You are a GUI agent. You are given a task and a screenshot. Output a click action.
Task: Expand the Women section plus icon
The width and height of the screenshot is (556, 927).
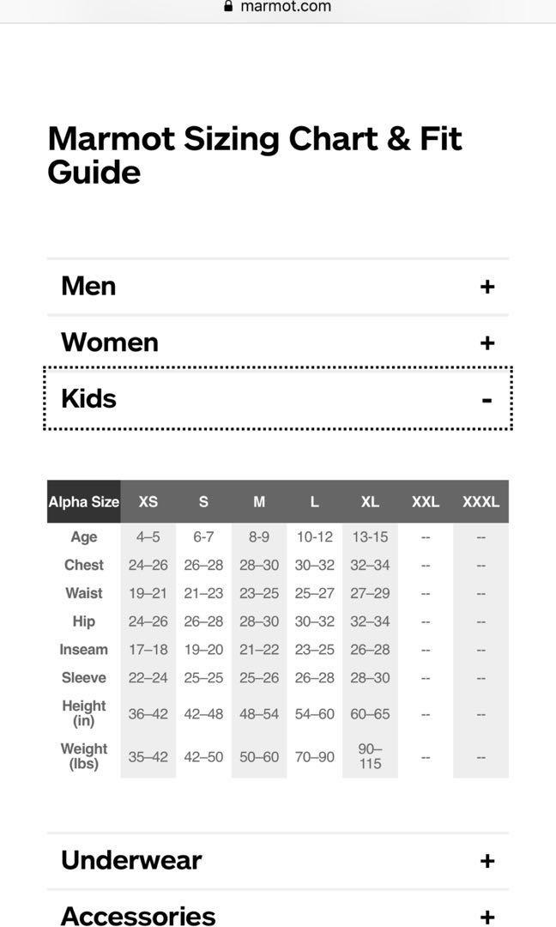pyautogui.click(x=486, y=342)
